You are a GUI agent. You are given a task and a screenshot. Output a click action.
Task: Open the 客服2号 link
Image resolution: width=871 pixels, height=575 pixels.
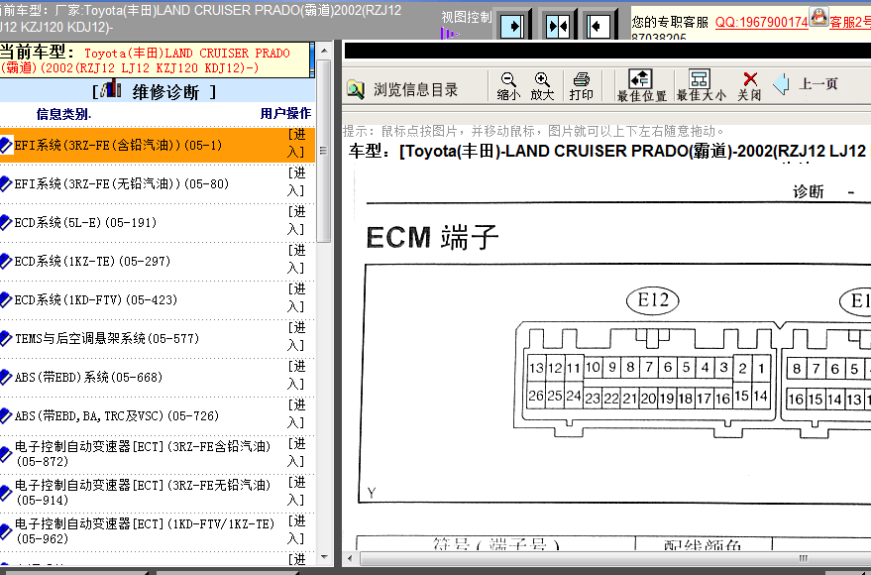point(850,22)
